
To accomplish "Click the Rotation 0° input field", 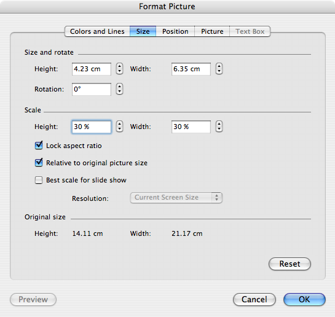I will (92, 89).
